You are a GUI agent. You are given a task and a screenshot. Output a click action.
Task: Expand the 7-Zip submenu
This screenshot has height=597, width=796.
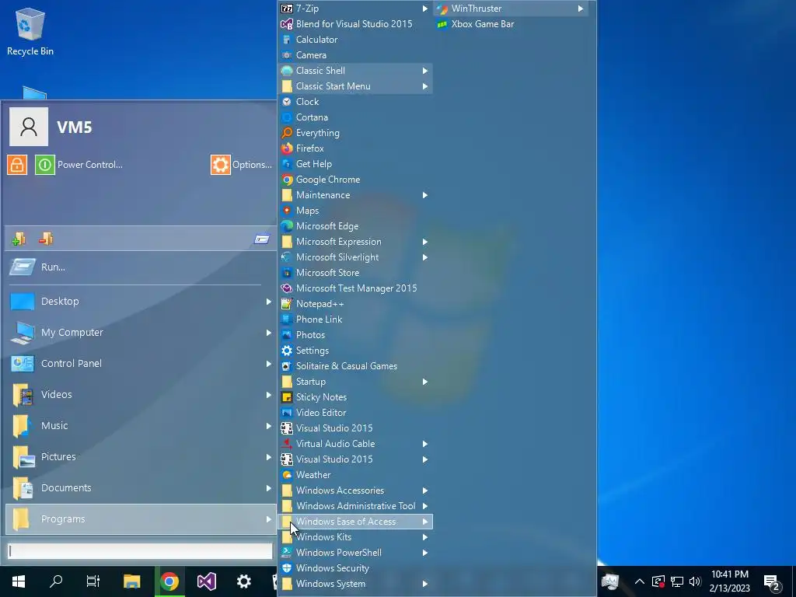(354, 8)
